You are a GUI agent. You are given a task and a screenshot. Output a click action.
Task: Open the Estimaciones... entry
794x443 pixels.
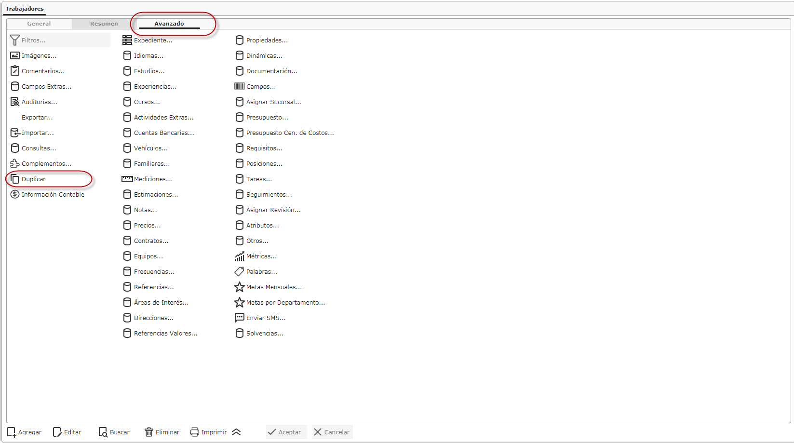point(156,194)
